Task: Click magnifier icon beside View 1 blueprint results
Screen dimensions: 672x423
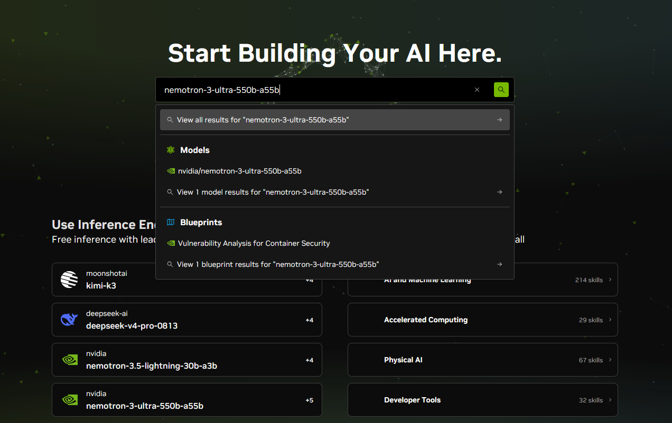Action: pyautogui.click(x=170, y=264)
